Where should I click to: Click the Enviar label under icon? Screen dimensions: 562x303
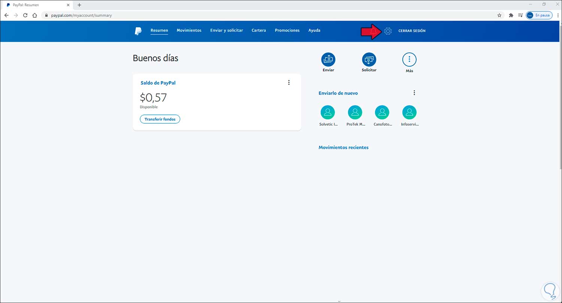pos(328,70)
